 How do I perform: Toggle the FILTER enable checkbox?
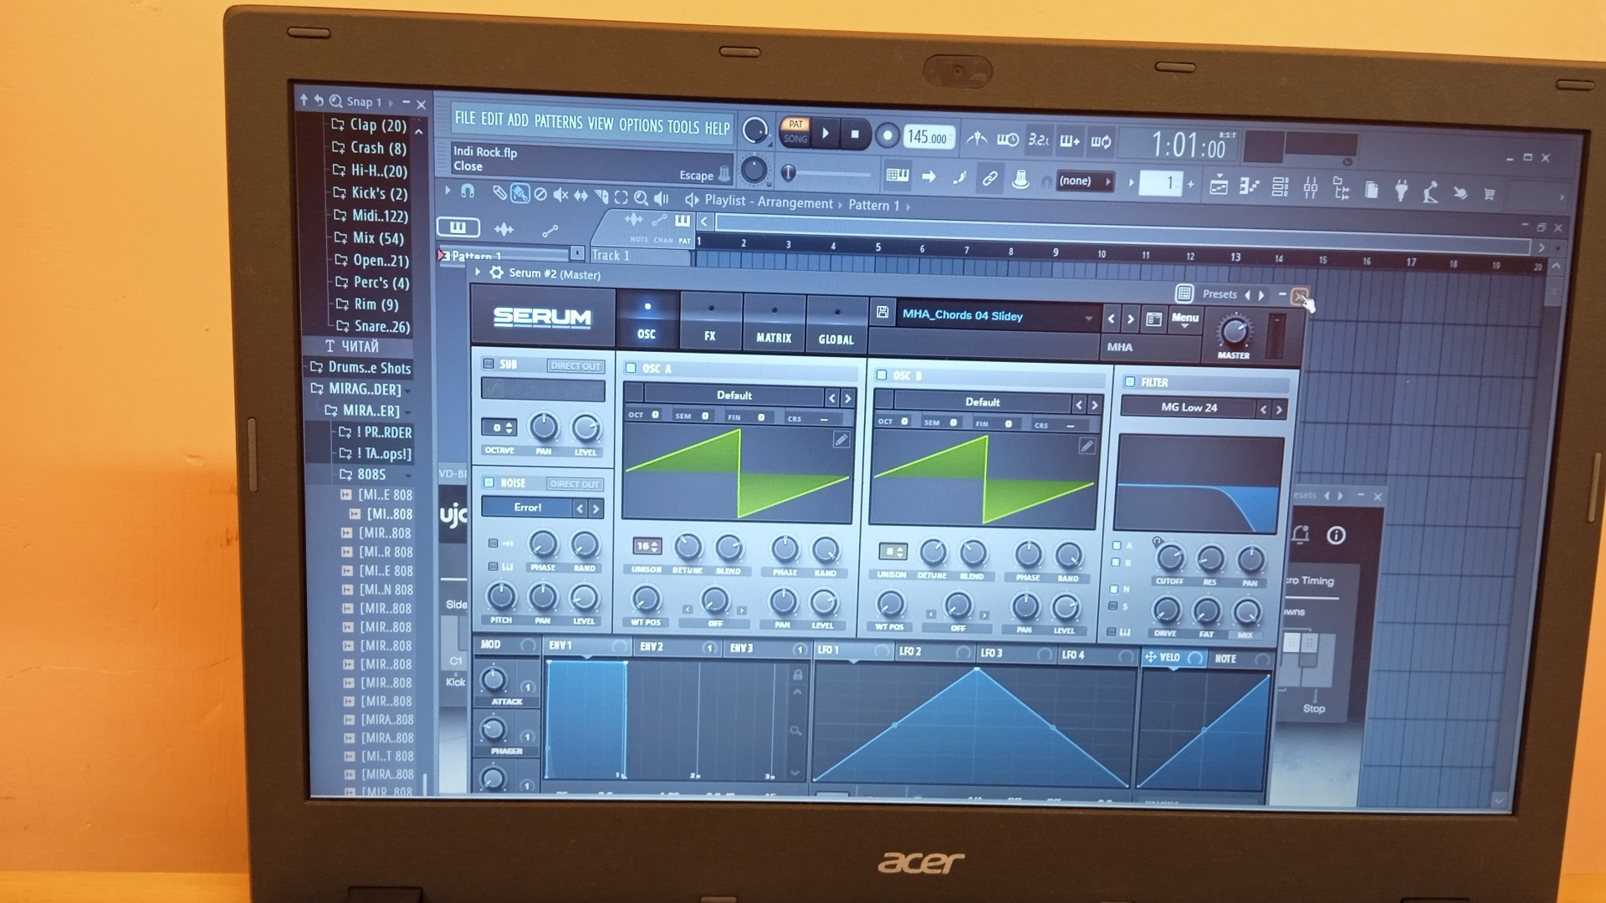click(1130, 381)
